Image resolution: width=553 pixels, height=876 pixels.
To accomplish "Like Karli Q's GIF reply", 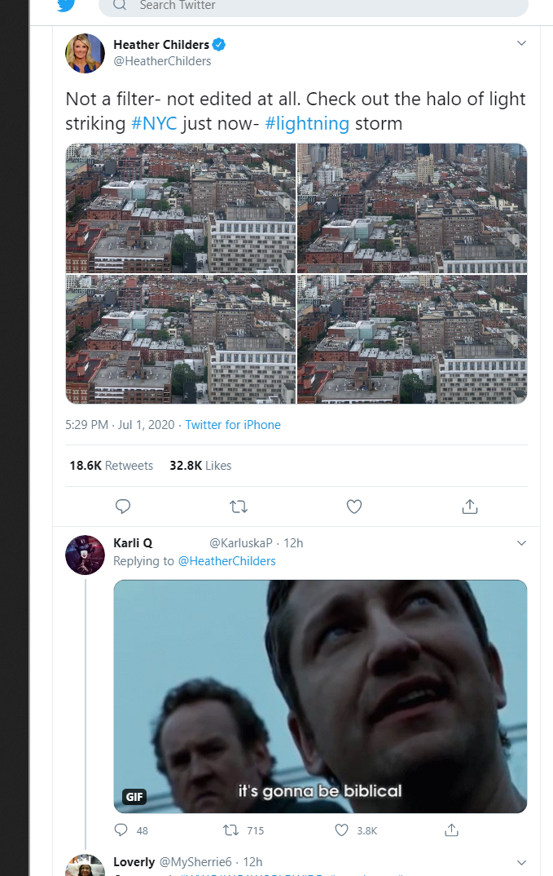I will (x=342, y=830).
